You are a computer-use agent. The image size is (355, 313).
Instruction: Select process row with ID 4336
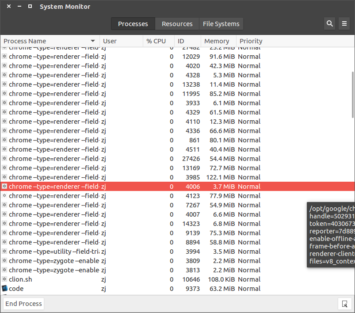pyautogui.click(x=178, y=131)
